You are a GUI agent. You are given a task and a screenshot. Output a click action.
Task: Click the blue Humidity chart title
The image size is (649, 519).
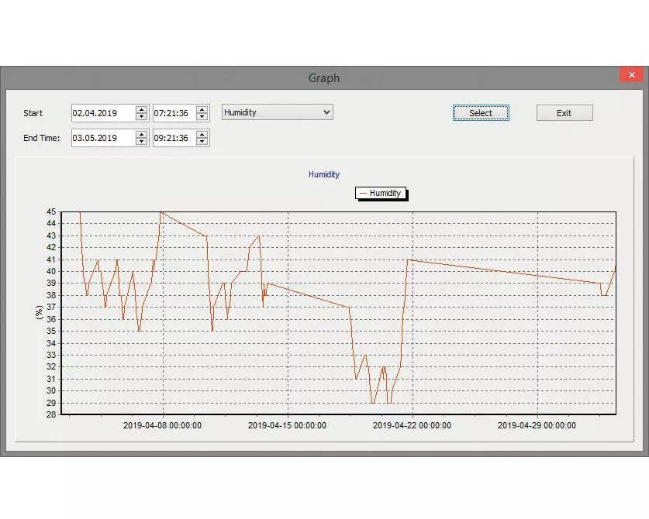click(324, 175)
